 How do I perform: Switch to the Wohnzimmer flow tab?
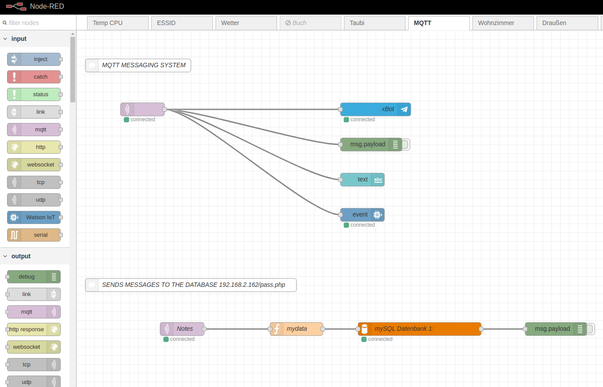pos(502,23)
